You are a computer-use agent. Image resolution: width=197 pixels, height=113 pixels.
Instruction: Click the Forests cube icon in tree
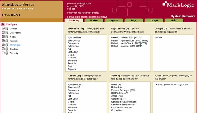(x=7, y=41)
